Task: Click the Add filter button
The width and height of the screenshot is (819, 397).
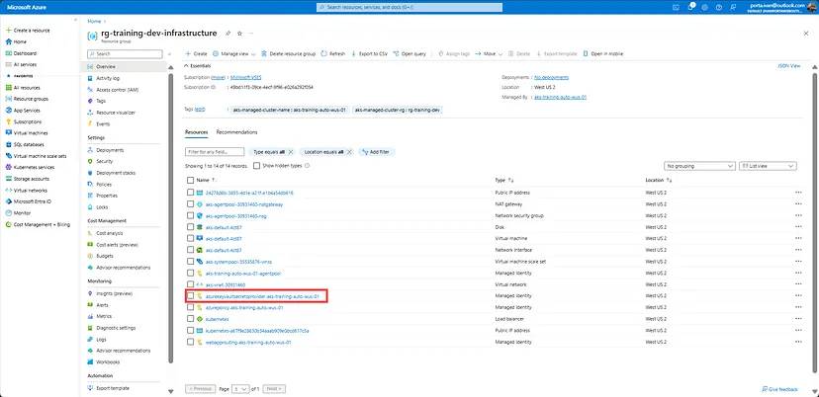Action: pos(376,152)
